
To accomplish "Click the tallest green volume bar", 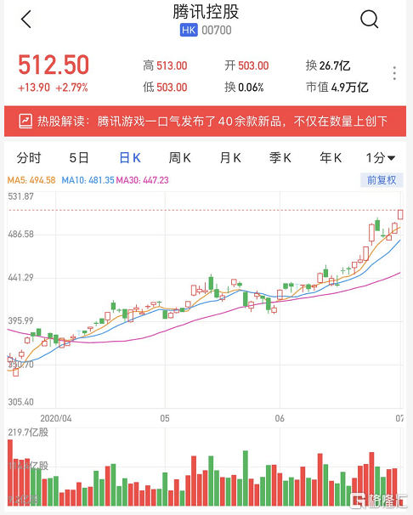I will tap(246, 478).
